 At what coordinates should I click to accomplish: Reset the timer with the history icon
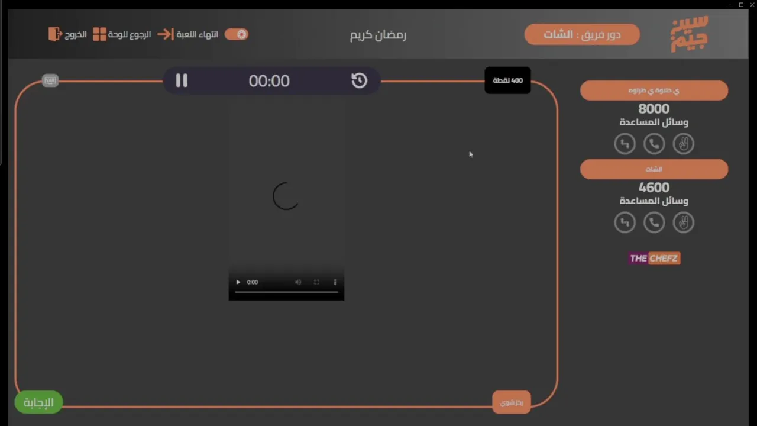click(360, 80)
